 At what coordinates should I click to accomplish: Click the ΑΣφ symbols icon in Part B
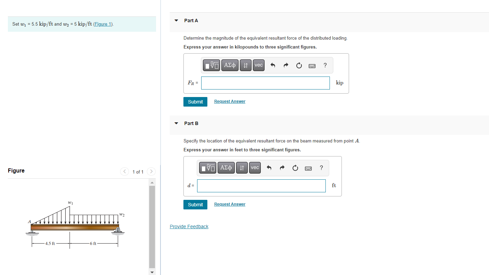[226, 168]
